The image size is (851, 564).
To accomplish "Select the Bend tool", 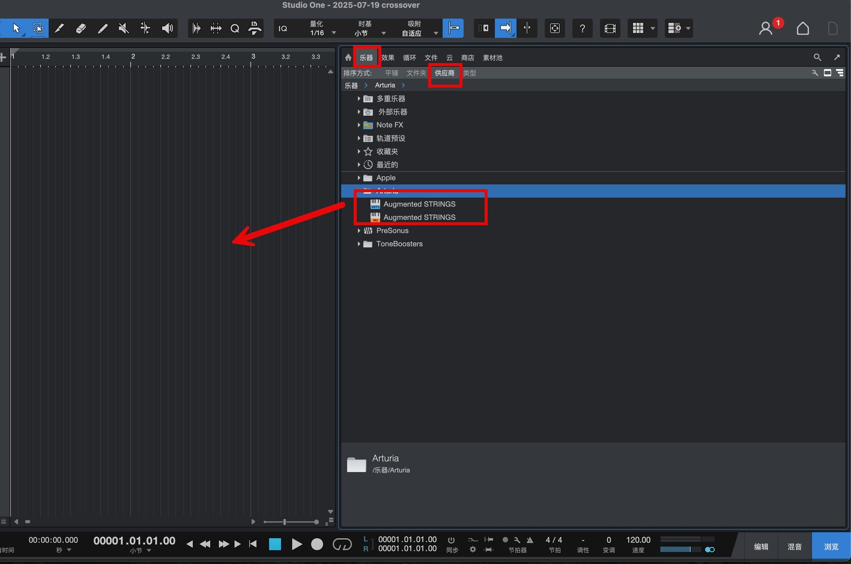I will 145,28.
